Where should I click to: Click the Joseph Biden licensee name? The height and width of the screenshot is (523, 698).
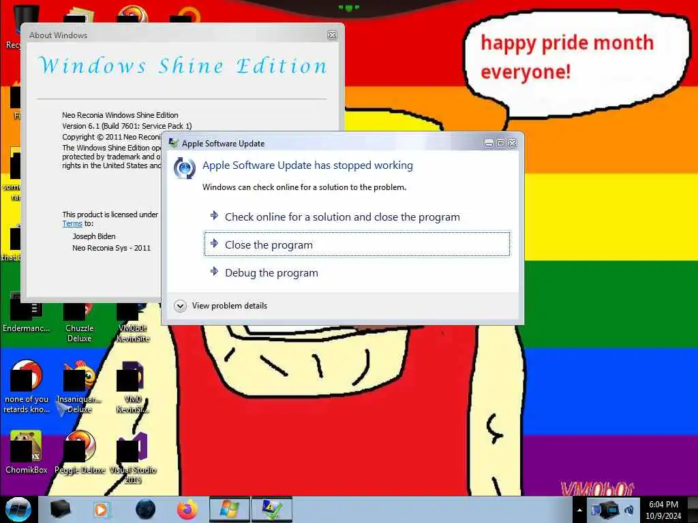(94, 236)
